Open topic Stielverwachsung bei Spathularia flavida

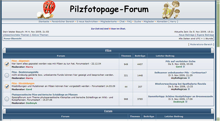[x=180, y=84]
